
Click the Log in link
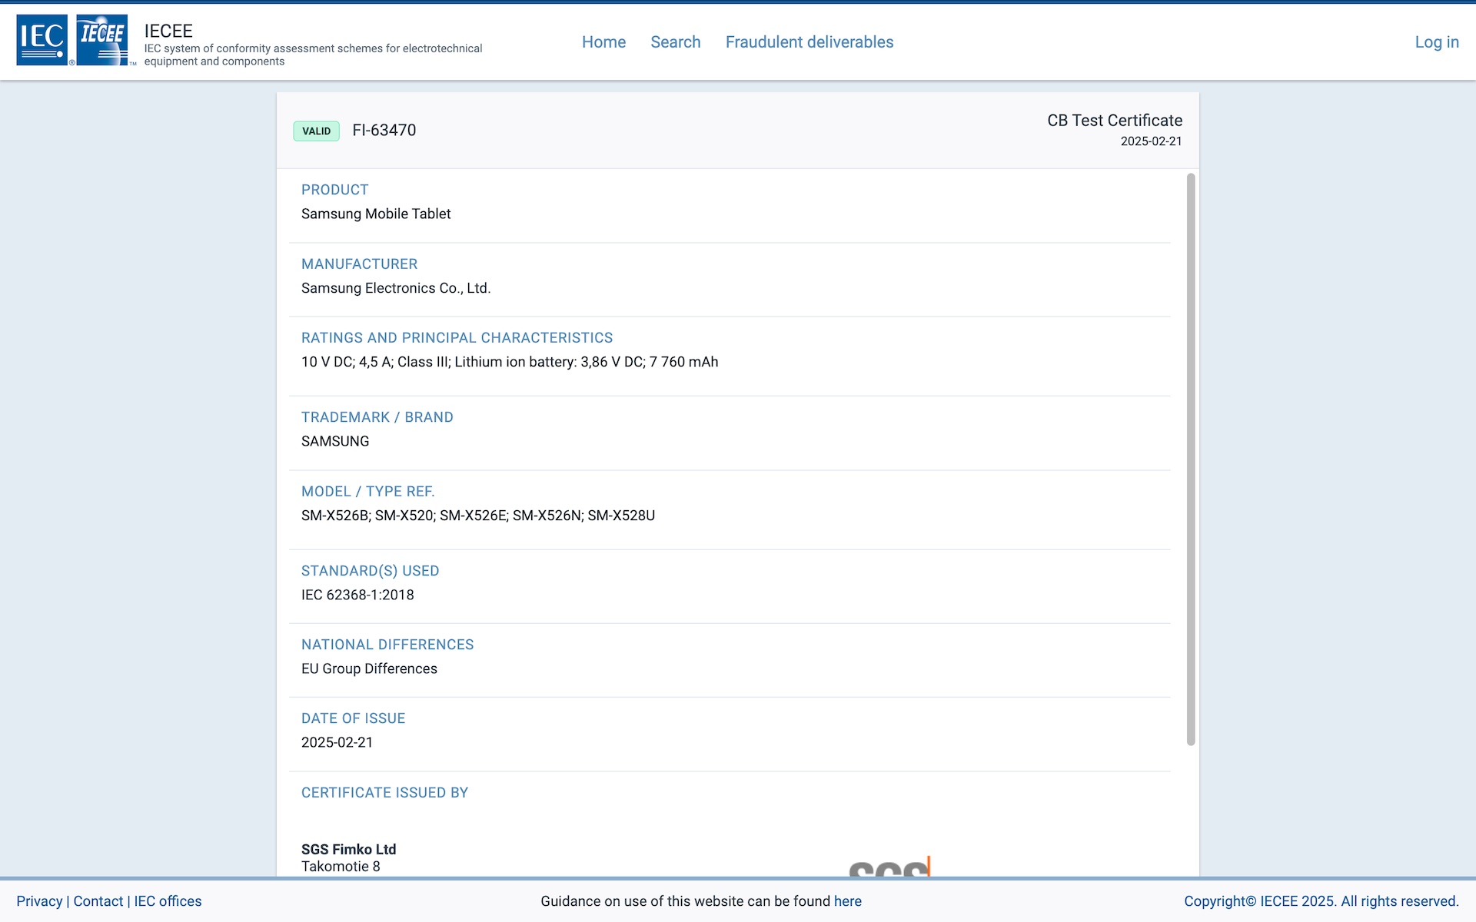[x=1436, y=42]
